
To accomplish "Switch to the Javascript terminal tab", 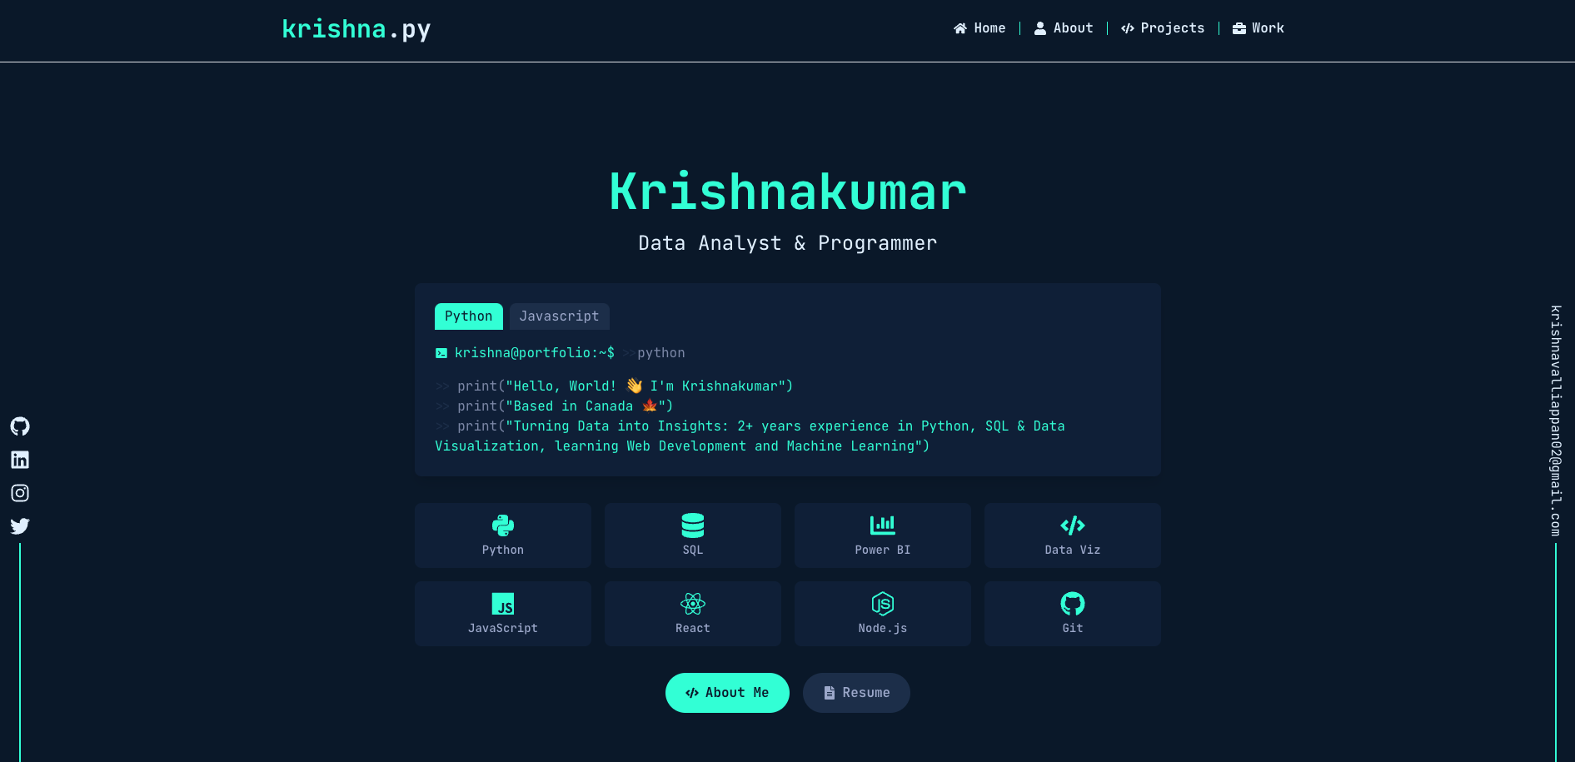I will (559, 316).
